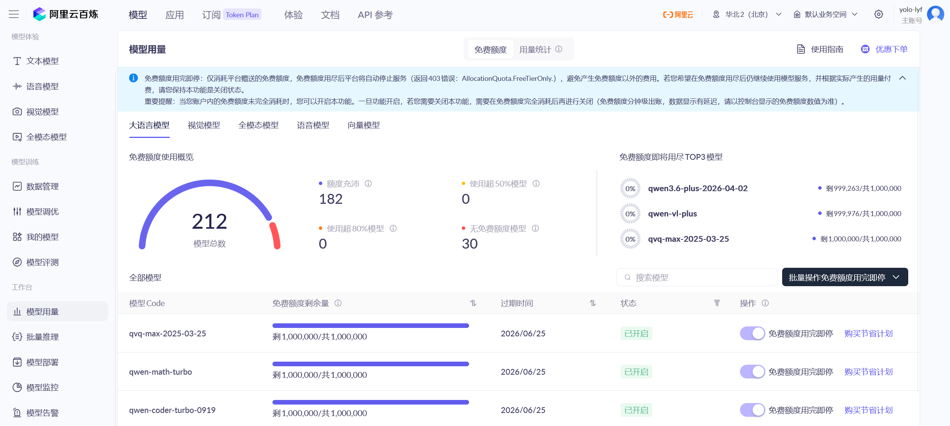
Task: Toggle 免费额度用完即停 for qvq-max-2025-03-25
Action: point(752,333)
